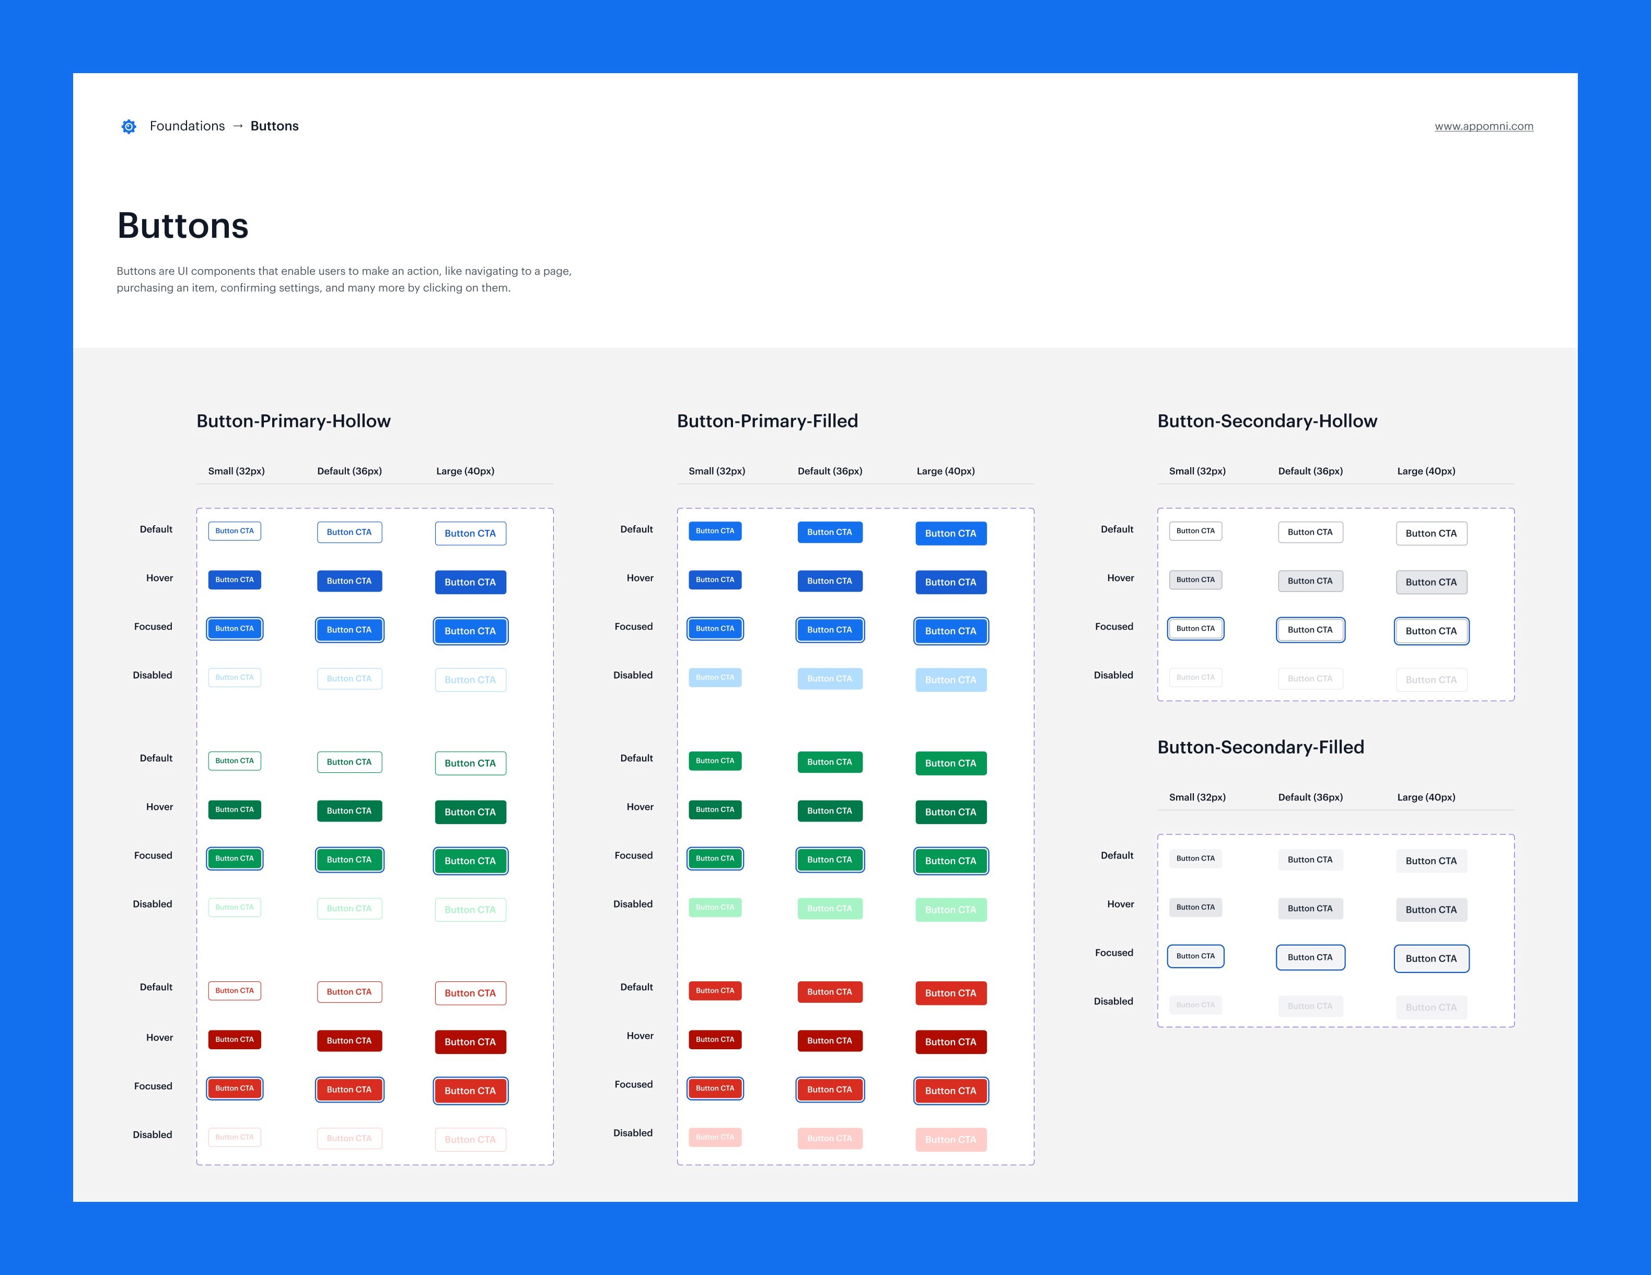Click large Hover button in Secondary-Hollow
The image size is (1651, 1275).
1431,582
